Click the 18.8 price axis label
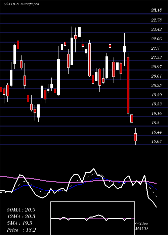Image resolution: width=168 pixels, height=235 pixels. pos(155,123)
